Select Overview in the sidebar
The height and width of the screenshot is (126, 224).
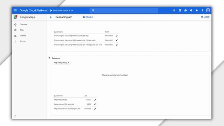pyautogui.click(x=23, y=24)
